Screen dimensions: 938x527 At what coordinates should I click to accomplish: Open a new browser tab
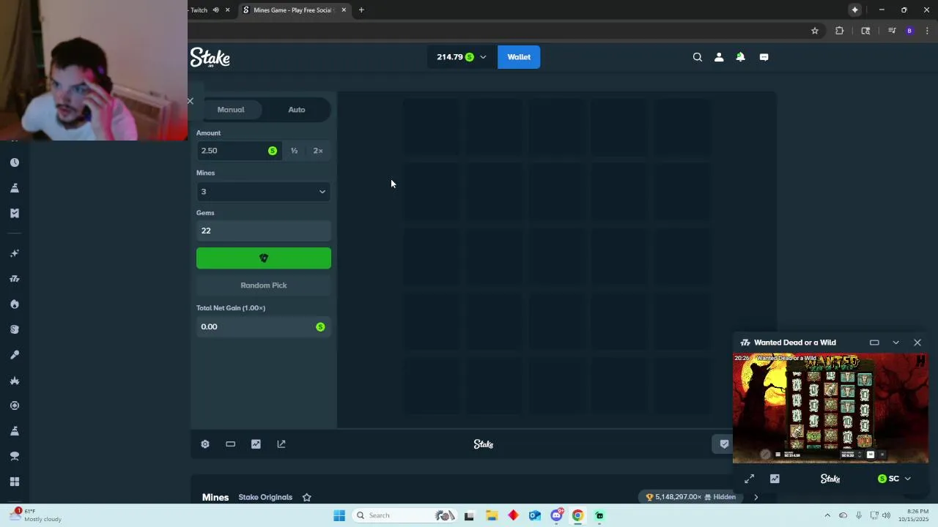[361, 10]
